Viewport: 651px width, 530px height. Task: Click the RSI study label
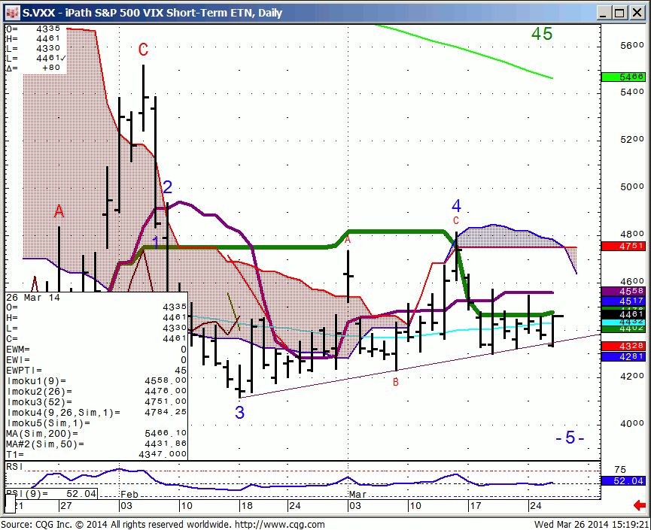point(14,467)
